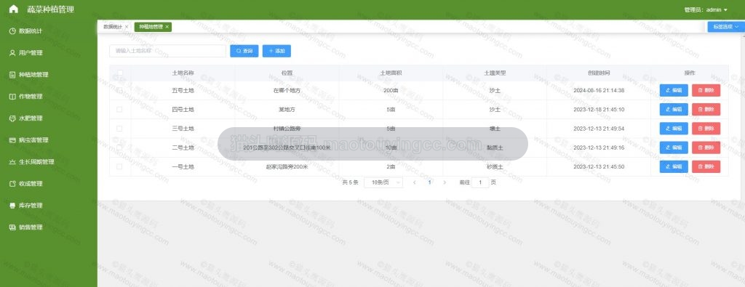Click the 收成管理 sidebar icon
The image size is (745, 287).
point(13,184)
